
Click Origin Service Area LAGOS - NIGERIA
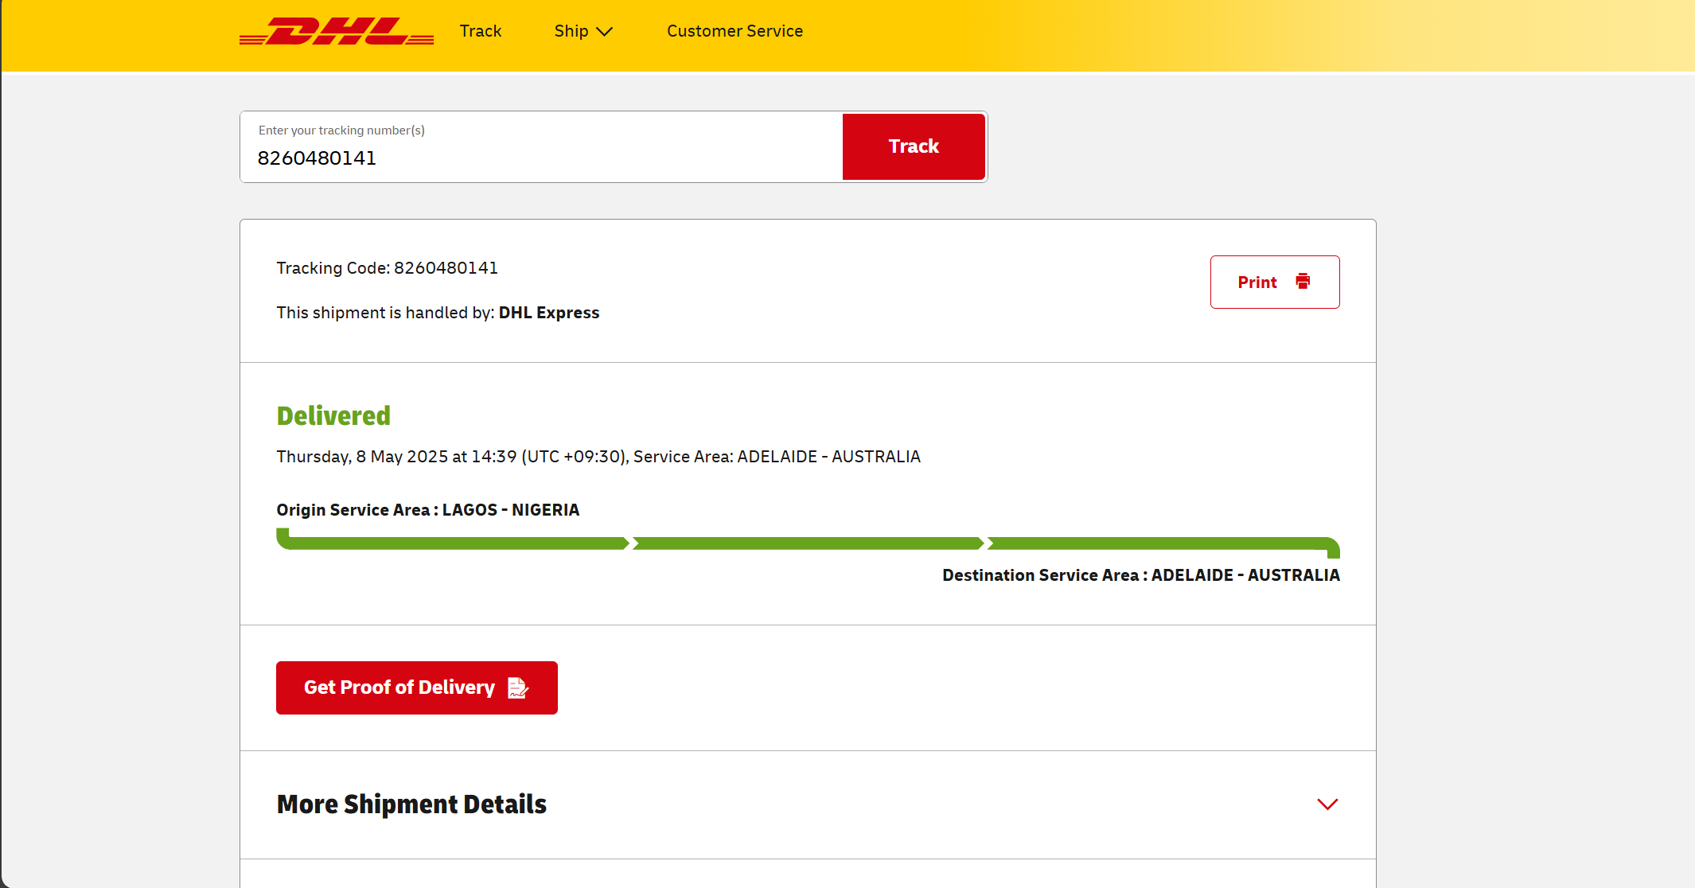[x=428, y=510]
